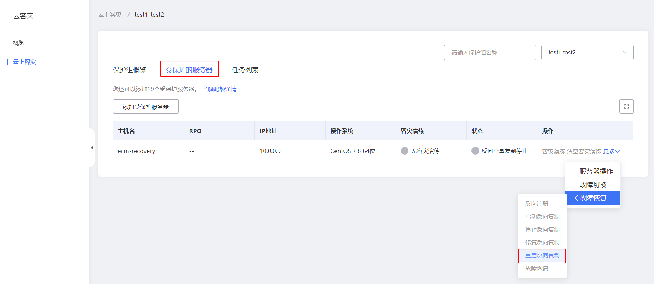Select 故障切换 in the more menu
This screenshot has height=284, width=654.
[x=593, y=185]
